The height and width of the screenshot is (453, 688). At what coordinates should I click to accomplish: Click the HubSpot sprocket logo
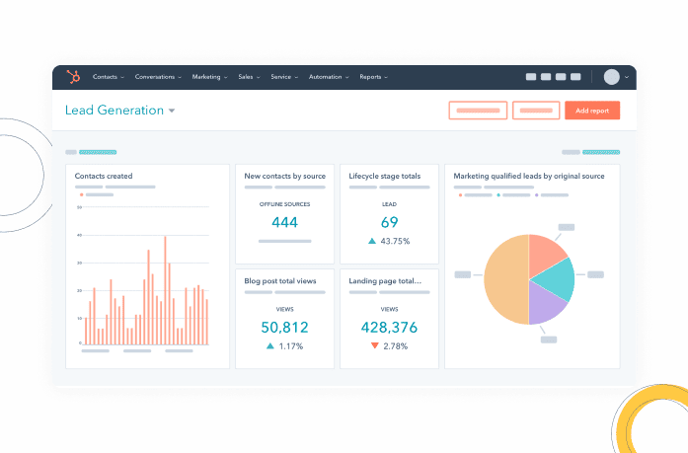pos(73,77)
